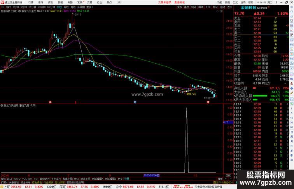Click the 财 marker below the chart
294x189 pixels.
[135, 102]
